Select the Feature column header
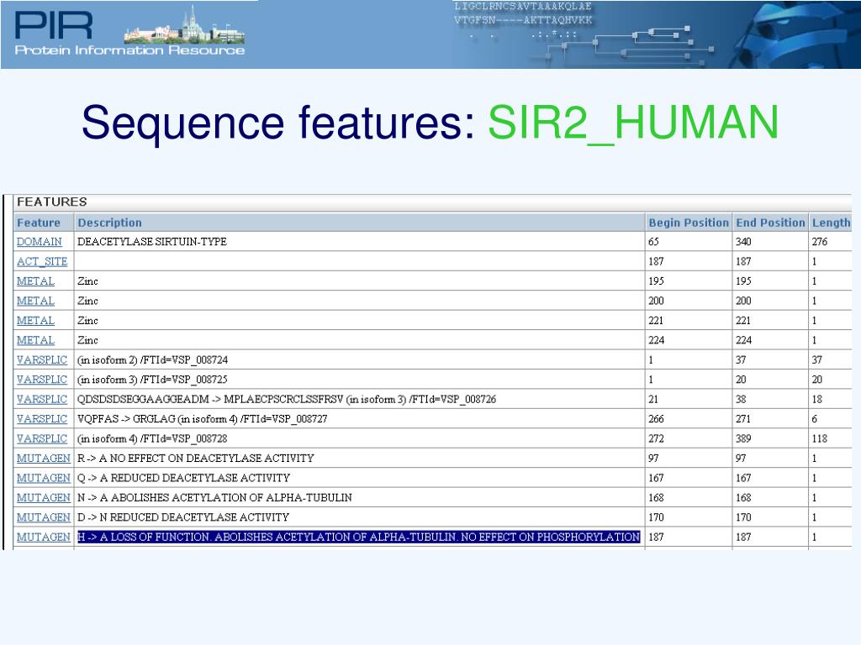The height and width of the screenshot is (645, 861). (39, 223)
